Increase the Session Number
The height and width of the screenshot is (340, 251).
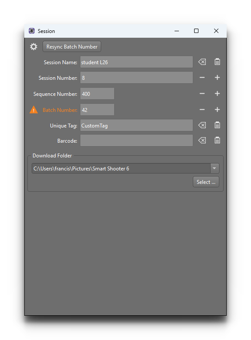coord(217,78)
